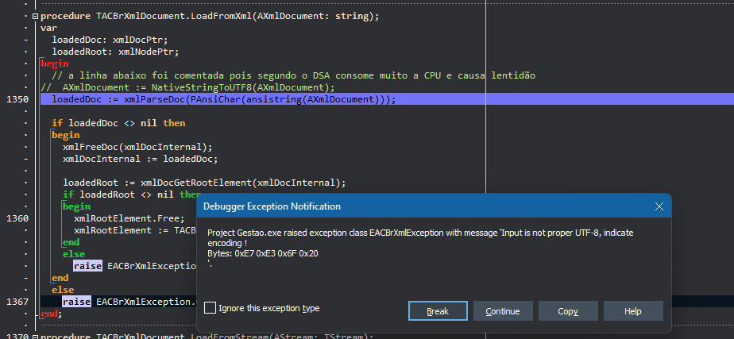Click the Debugger Exception Notification title bar
The height and width of the screenshot is (339, 734).
421,206
